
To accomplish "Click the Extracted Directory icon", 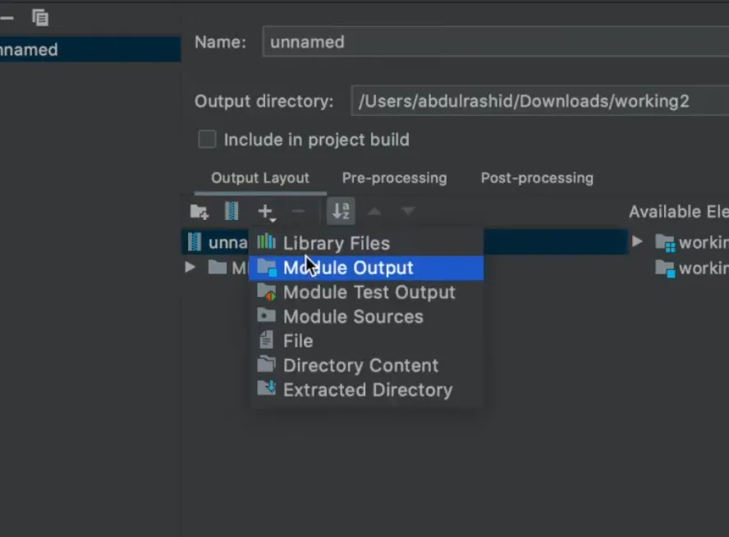I will [267, 388].
